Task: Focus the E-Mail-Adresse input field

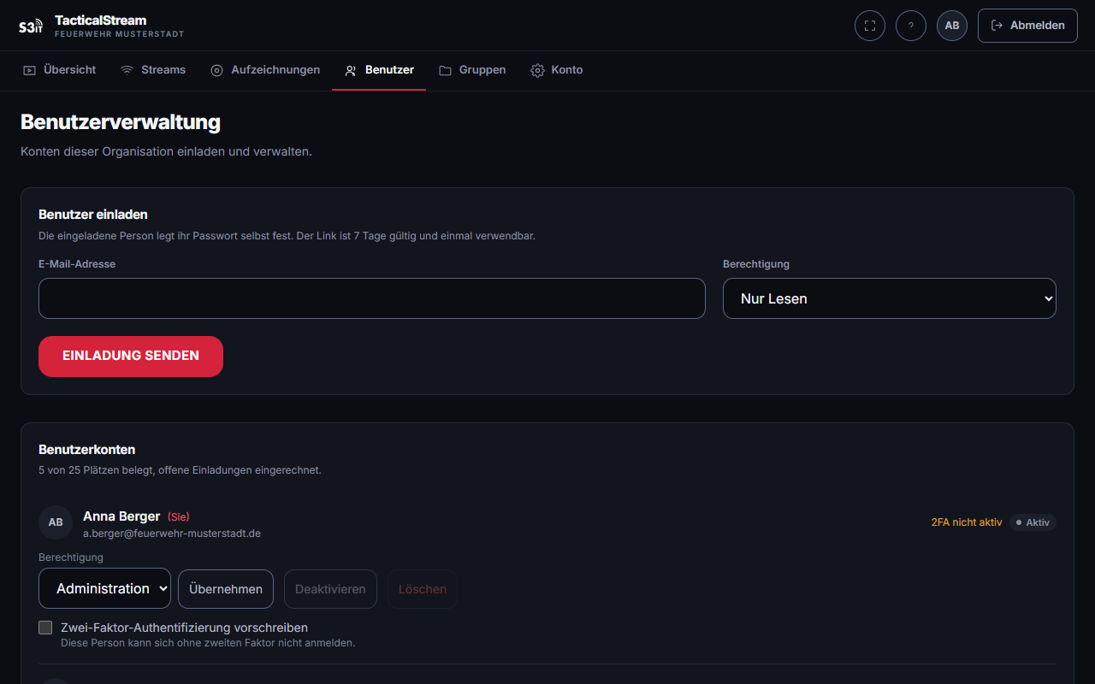Action: point(372,298)
